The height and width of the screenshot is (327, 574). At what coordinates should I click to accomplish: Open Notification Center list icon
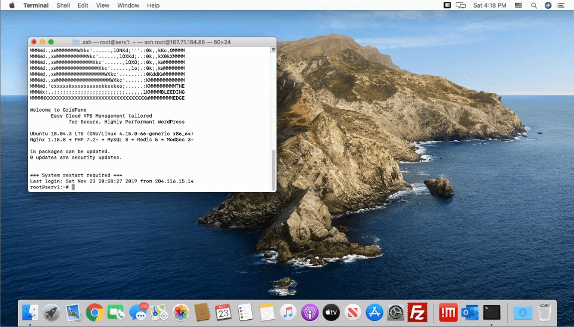560,5
